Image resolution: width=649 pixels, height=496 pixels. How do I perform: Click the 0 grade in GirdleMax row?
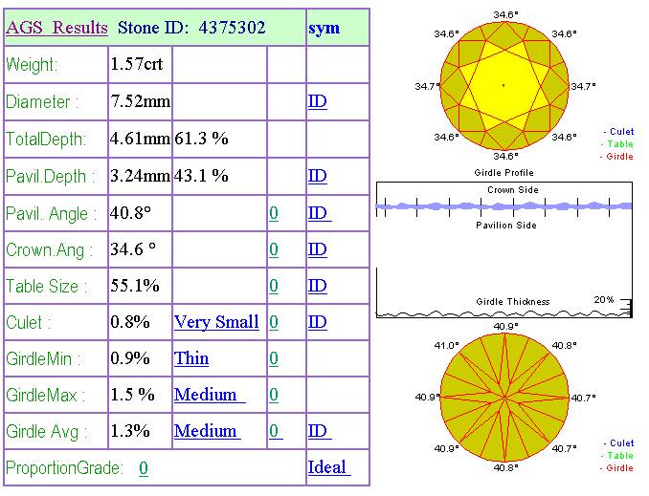tap(274, 395)
